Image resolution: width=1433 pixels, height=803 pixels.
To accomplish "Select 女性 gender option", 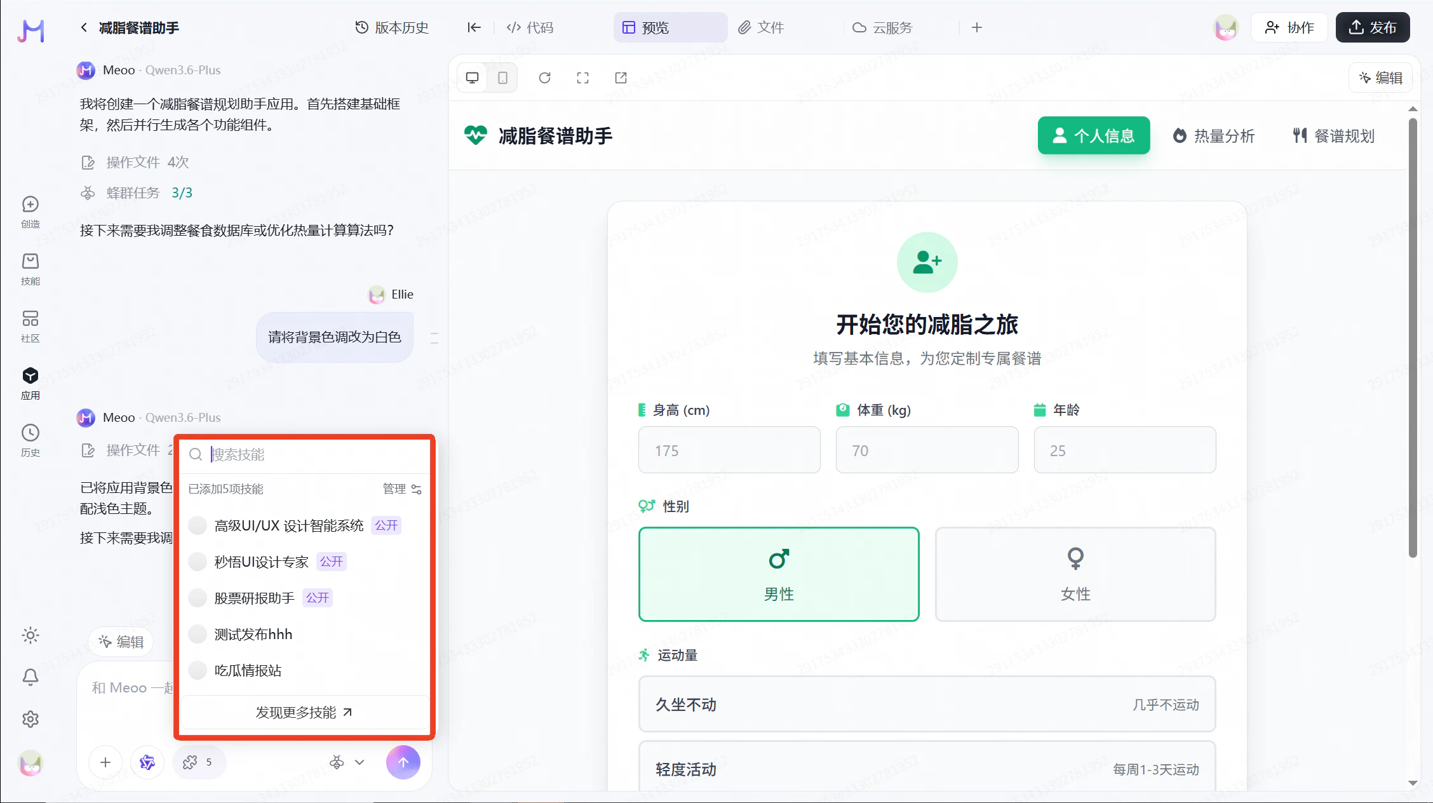I will pyautogui.click(x=1075, y=574).
